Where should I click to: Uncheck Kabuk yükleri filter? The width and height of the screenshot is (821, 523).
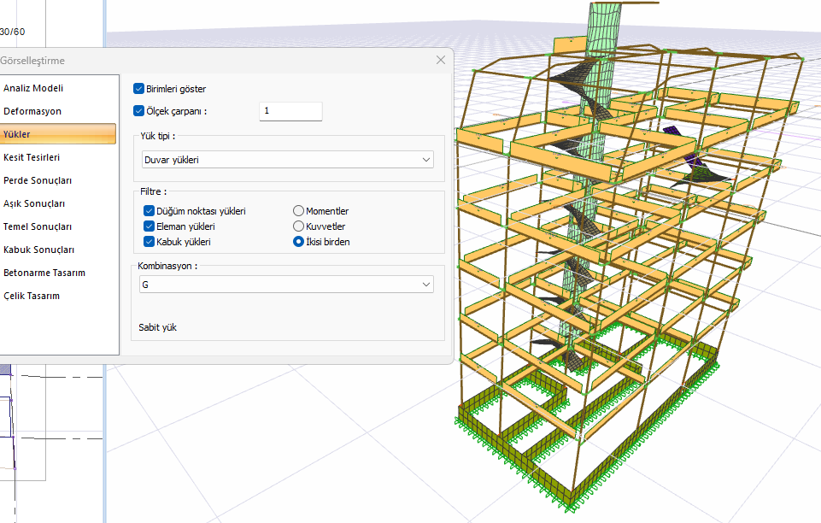click(150, 242)
